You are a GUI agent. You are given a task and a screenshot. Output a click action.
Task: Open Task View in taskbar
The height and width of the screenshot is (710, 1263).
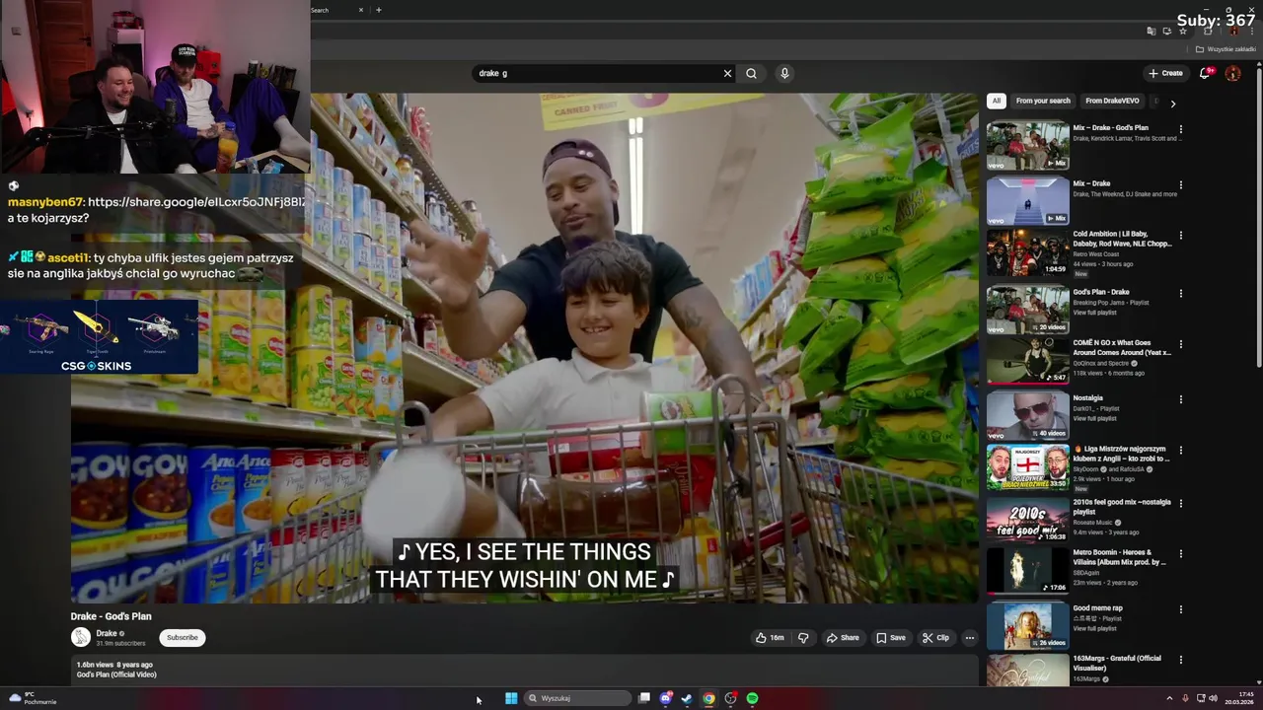pos(644,698)
